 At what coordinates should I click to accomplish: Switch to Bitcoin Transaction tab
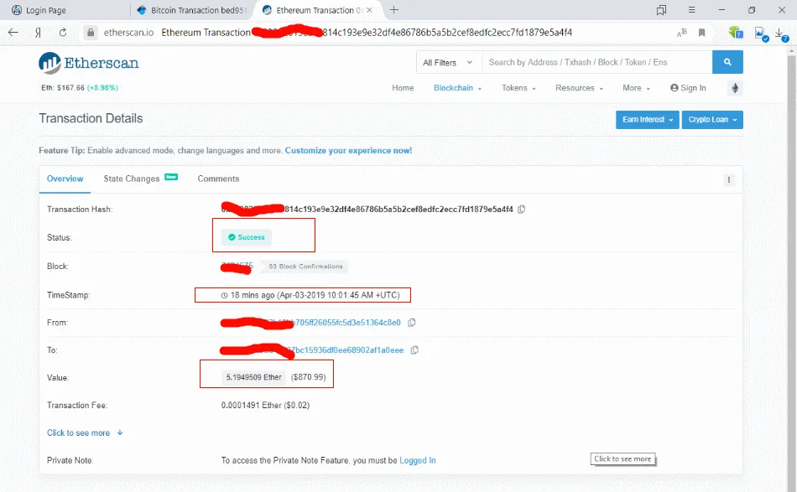tap(192, 10)
